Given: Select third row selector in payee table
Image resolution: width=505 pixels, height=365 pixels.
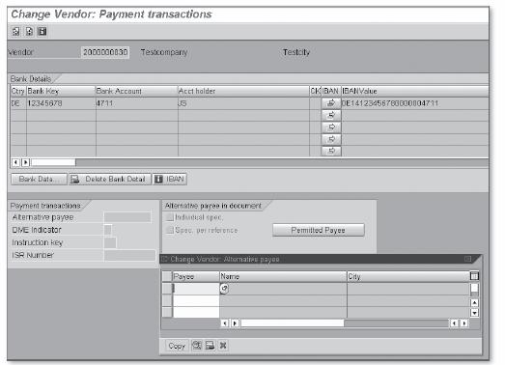Looking at the screenshot, I should coord(167,312).
